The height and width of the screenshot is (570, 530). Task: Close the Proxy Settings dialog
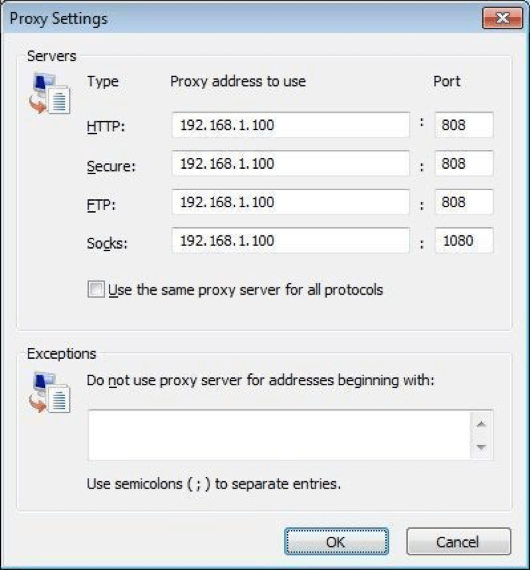(x=503, y=18)
